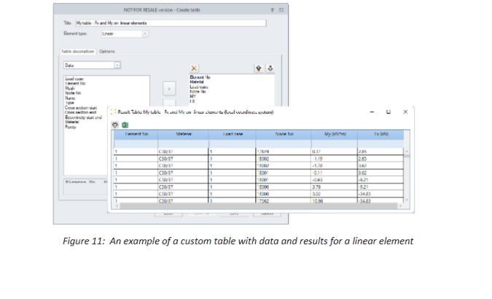Click the vertical scrollbar down arrow in results
492x299 pixels.
tap(407, 200)
